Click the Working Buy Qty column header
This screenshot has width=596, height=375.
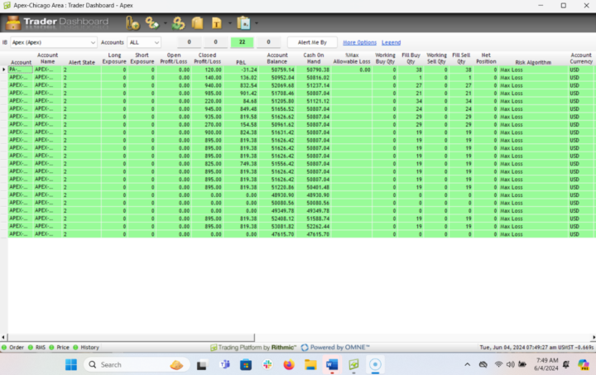[385, 58]
